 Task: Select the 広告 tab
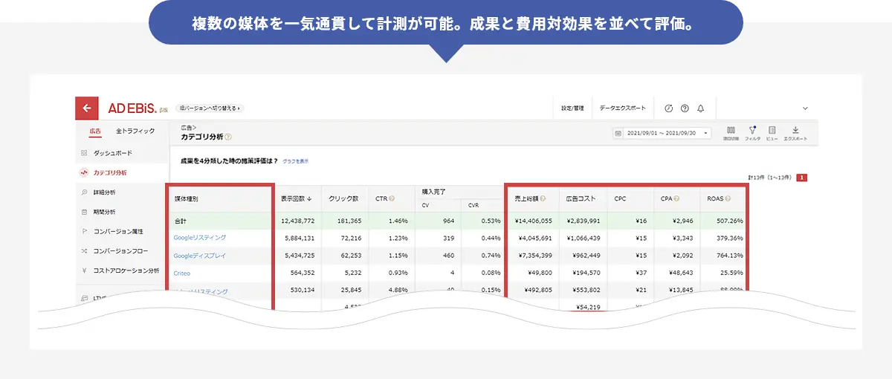point(95,131)
